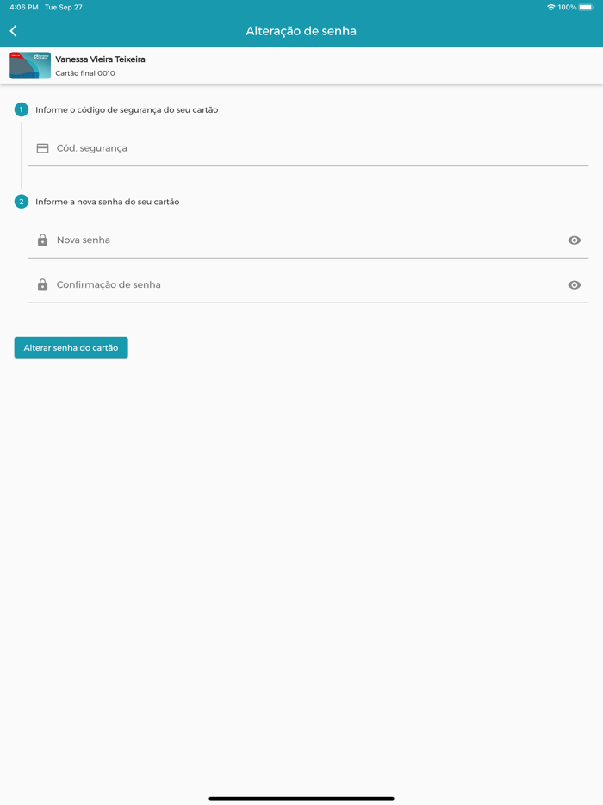Tap the Wi-Fi icon in status bar
Viewport: 603px width, 805px height.
[x=551, y=7]
